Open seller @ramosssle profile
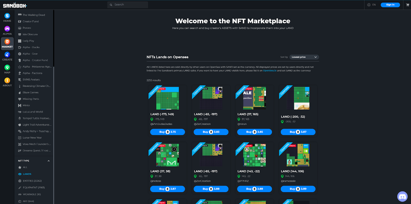 point(288,181)
